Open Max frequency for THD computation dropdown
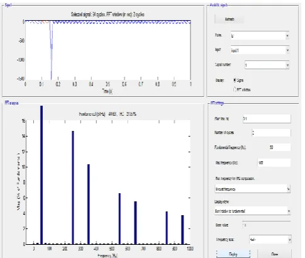This screenshot has width=305, height=258. [252, 189]
